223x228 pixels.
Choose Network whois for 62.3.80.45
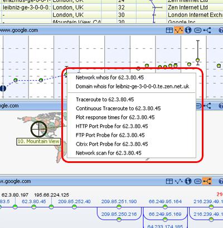[110, 77]
